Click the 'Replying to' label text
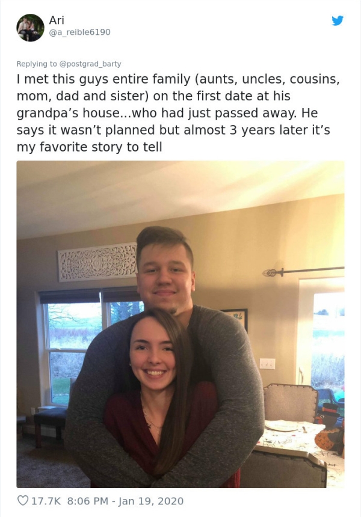The width and height of the screenshot is (361, 517). (x=37, y=64)
